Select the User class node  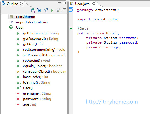[x=20, y=28]
